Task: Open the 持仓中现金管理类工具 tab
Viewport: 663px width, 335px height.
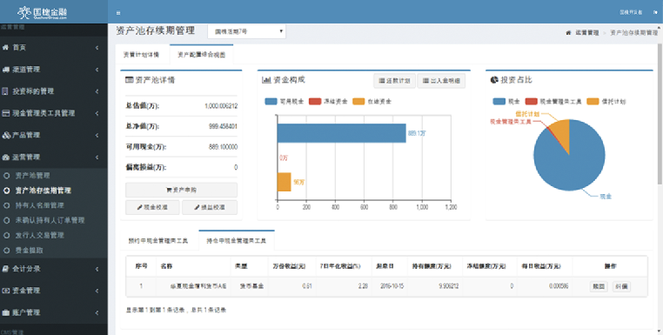Action: coord(237,241)
